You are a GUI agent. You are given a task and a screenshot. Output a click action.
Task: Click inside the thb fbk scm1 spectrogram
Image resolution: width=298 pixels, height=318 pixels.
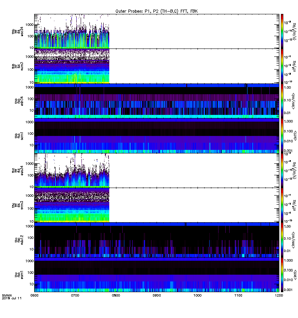[157, 136]
